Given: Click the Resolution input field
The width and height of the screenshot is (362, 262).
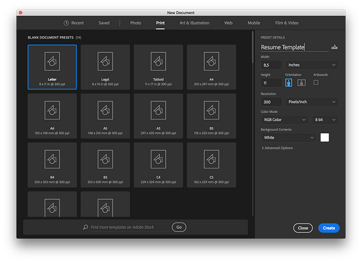Looking at the screenshot, I should pos(271,102).
